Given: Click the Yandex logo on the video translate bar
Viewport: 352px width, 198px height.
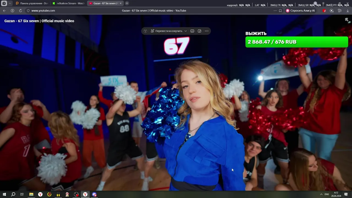Looking at the screenshot, I should pyautogui.click(x=145, y=31).
